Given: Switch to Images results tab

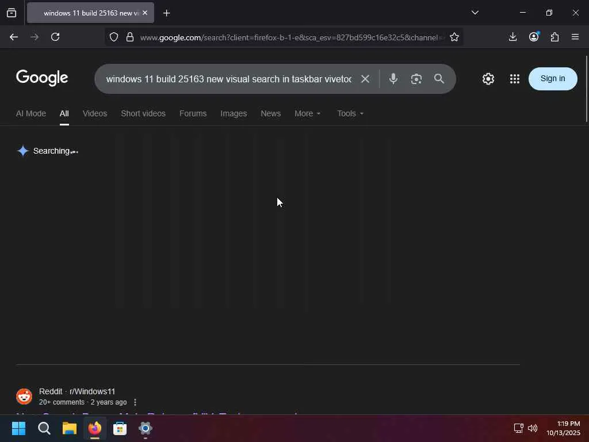Looking at the screenshot, I should click(234, 113).
